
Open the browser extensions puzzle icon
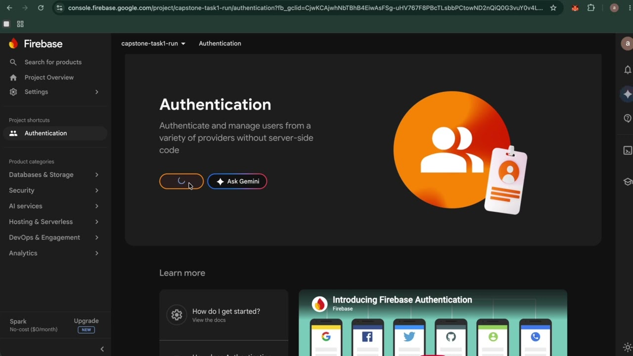tap(591, 8)
